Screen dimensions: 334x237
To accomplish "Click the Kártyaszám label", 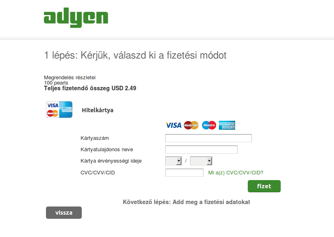I will tap(95, 138).
